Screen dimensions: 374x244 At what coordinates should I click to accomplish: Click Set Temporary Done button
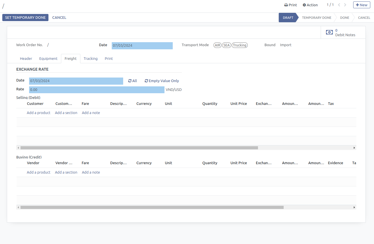click(x=25, y=18)
